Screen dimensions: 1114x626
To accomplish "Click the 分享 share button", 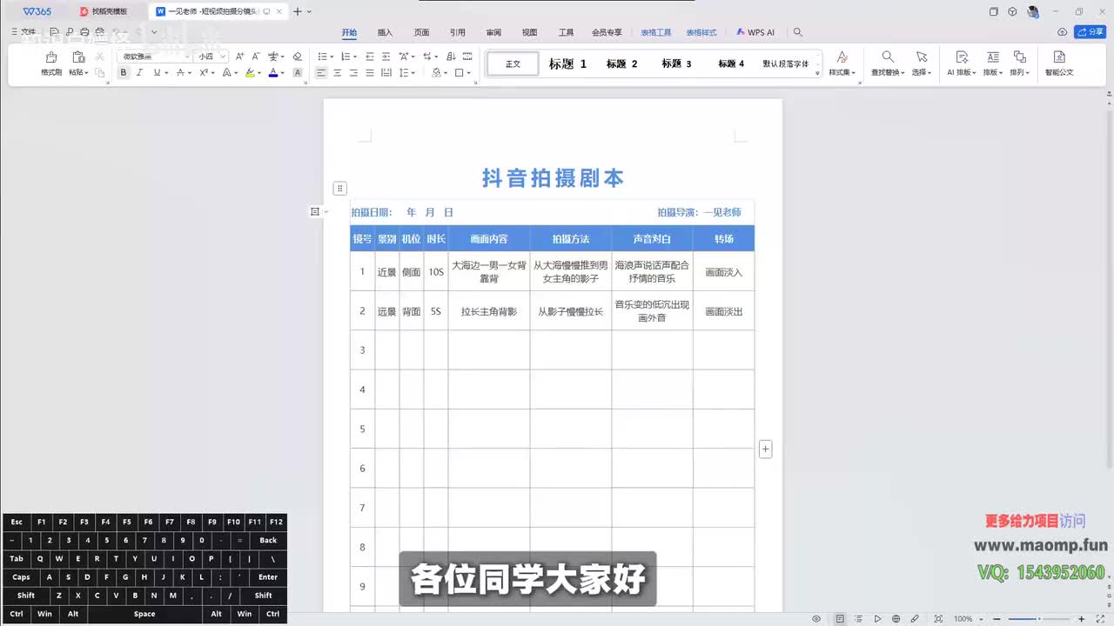I will click(x=1091, y=32).
